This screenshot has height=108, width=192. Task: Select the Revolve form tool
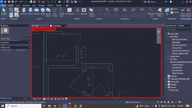(37, 11)
